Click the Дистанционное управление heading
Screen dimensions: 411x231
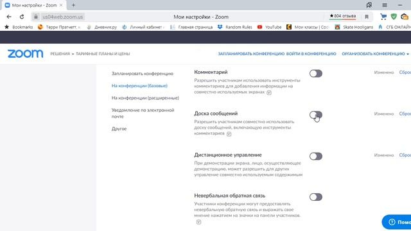[x=228, y=155]
